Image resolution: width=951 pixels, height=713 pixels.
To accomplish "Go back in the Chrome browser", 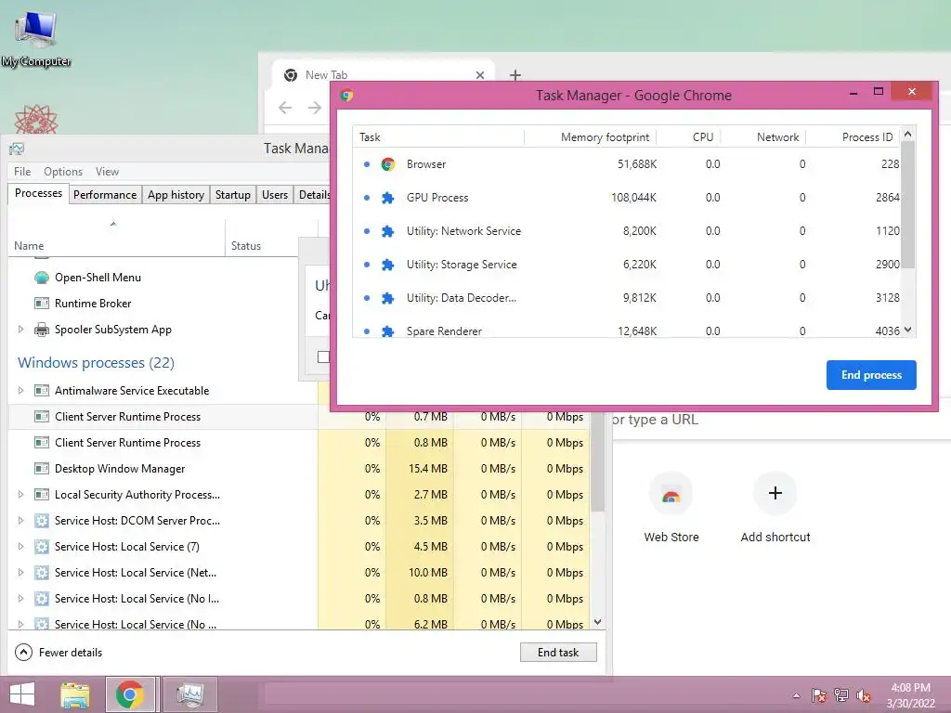I will tap(285, 108).
